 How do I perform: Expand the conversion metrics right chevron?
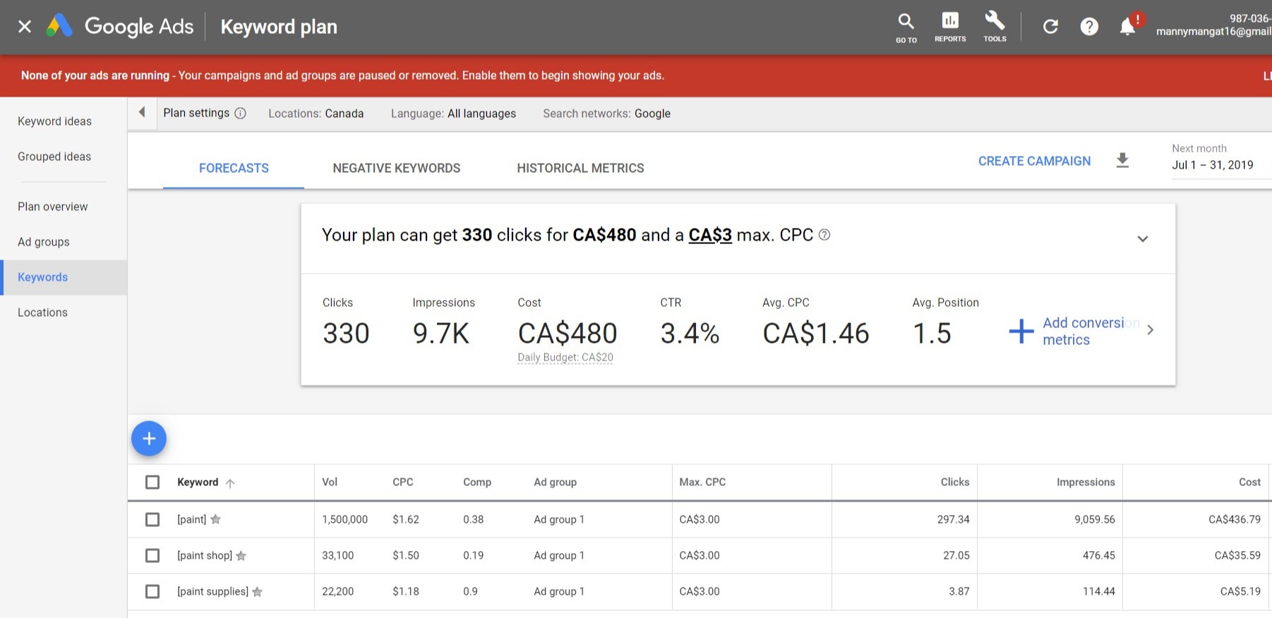click(1151, 330)
